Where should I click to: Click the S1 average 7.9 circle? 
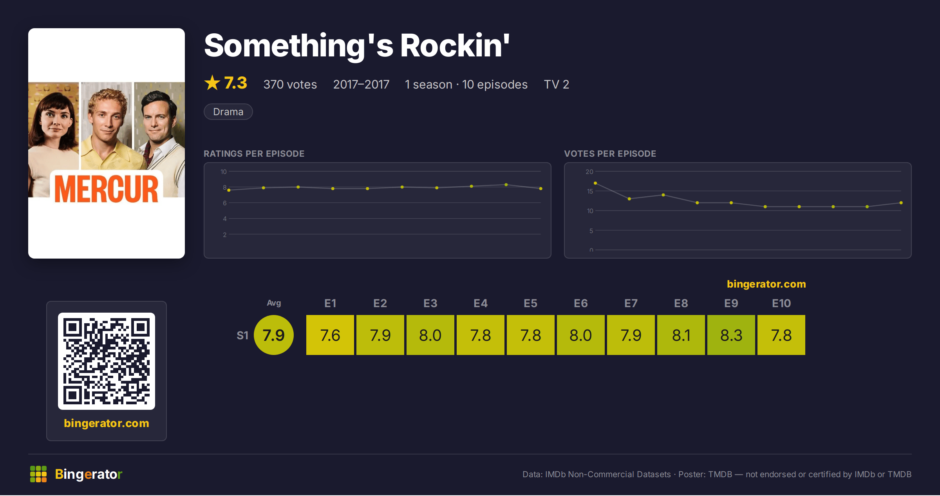coord(274,335)
